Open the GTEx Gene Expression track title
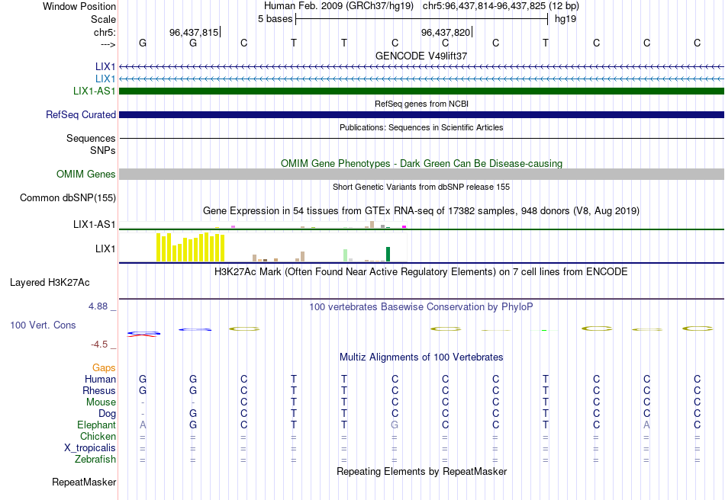Screen dimensions: 725x500 coord(421,211)
